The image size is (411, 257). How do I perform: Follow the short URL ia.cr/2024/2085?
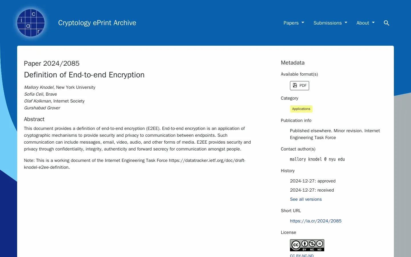315,221
